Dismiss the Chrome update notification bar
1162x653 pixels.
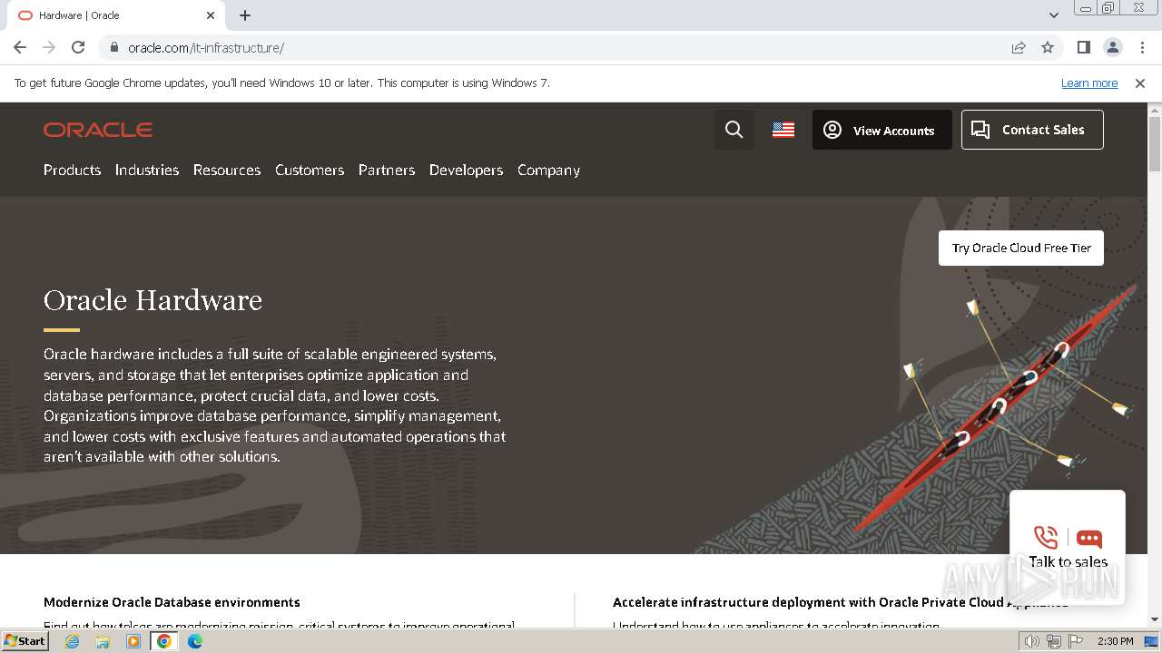tap(1140, 83)
